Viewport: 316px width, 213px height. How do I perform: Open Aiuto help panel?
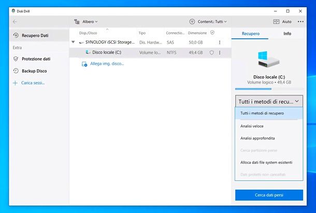[286, 22]
